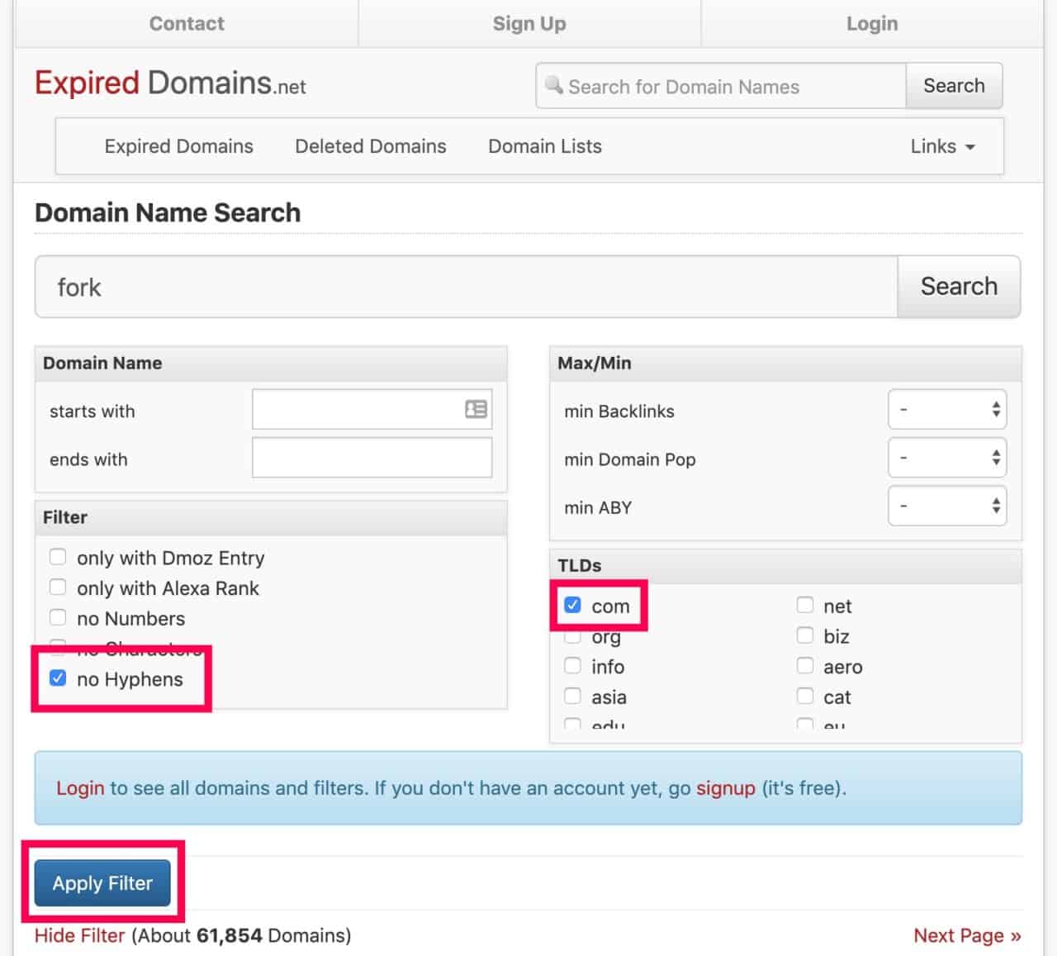Viewport: 1057px width, 956px height.
Task: Click the domain search field containing fork
Action: coord(467,287)
